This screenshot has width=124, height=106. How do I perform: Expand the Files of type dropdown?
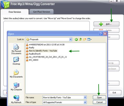(x=85, y=102)
